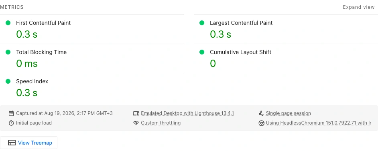Click the 0 value under Cumulative Layout Shift
Screen dimensions: 378x151
(x=213, y=63)
